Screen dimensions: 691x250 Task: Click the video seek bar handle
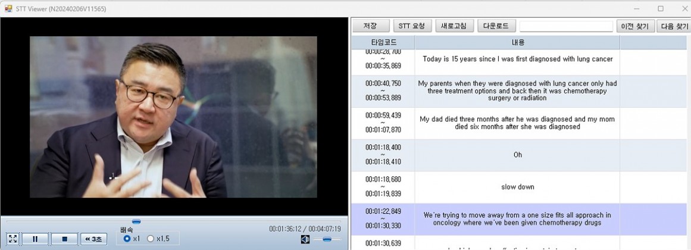136,221
